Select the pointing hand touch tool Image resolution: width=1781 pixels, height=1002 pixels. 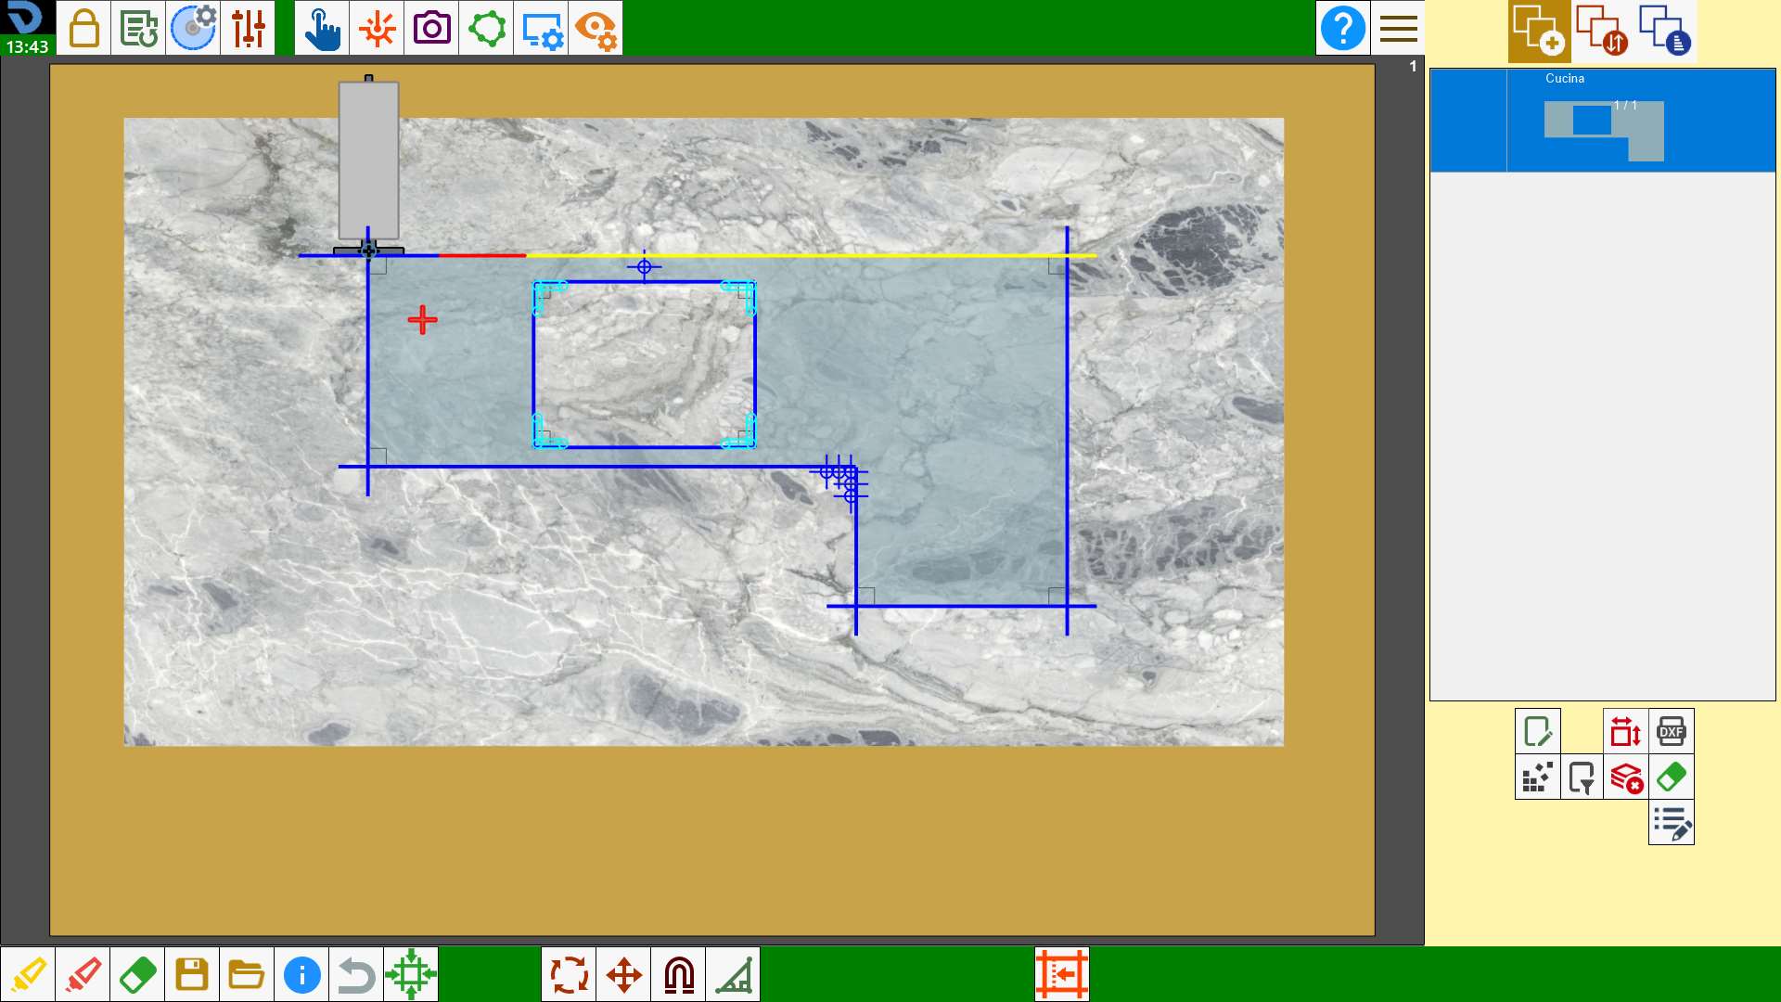point(322,28)
